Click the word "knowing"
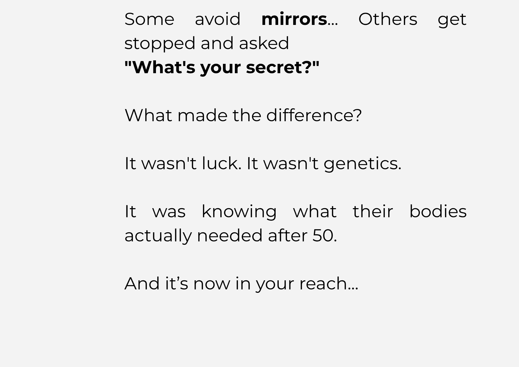 click(x=239, y=212)
